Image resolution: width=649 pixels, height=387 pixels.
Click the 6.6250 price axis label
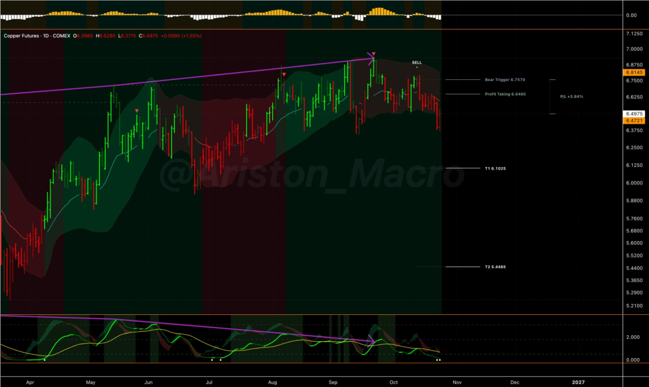(634, 97)
